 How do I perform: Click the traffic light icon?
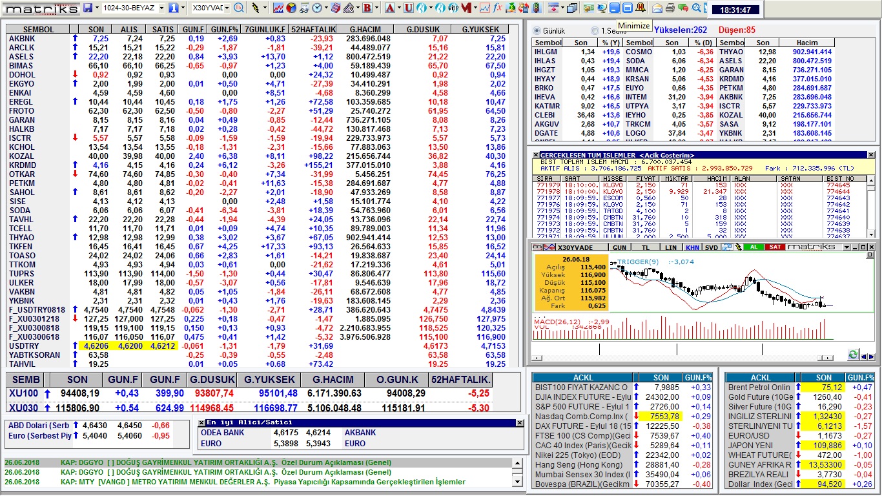pos(536,8)
